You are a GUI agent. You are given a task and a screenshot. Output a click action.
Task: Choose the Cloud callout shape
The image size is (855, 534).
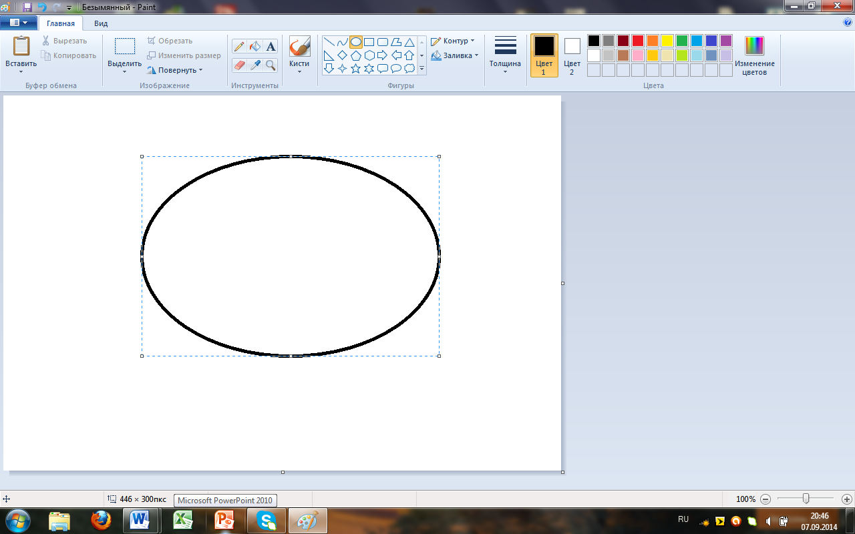pos(409,68)
